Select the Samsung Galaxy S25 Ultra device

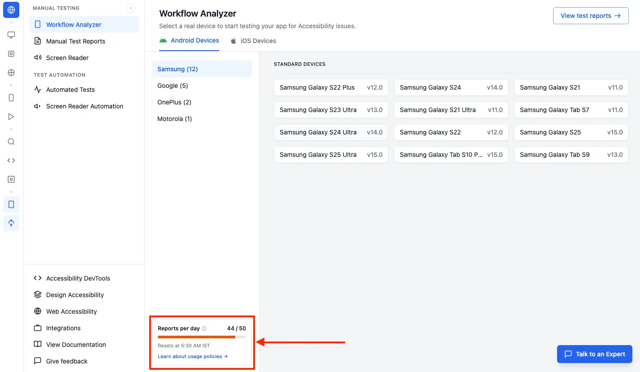click(331, 155)
